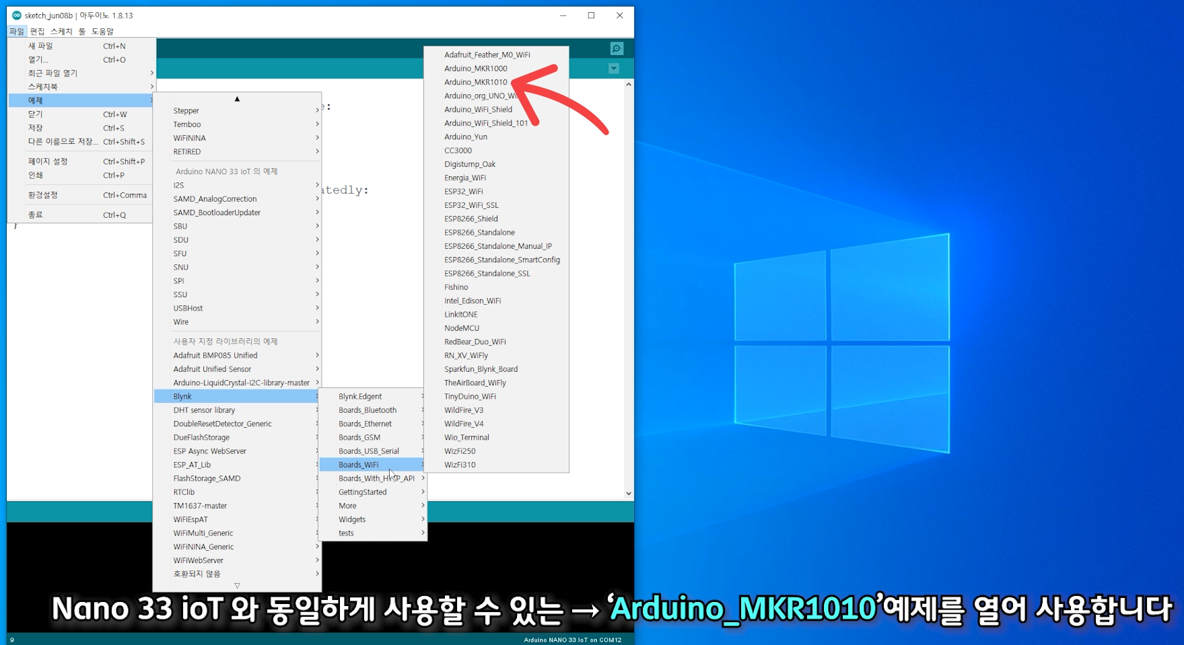
Task: Open ESP Async WebServer examples
Action: pos(238,451)
